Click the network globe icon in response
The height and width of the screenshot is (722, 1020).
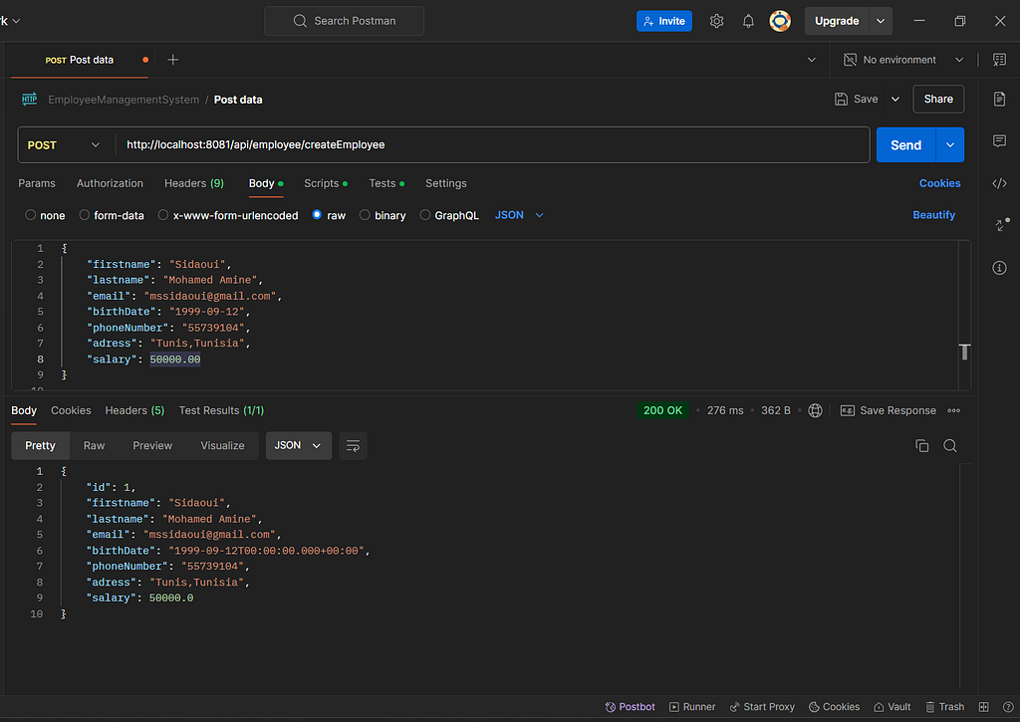coord(815,410)
